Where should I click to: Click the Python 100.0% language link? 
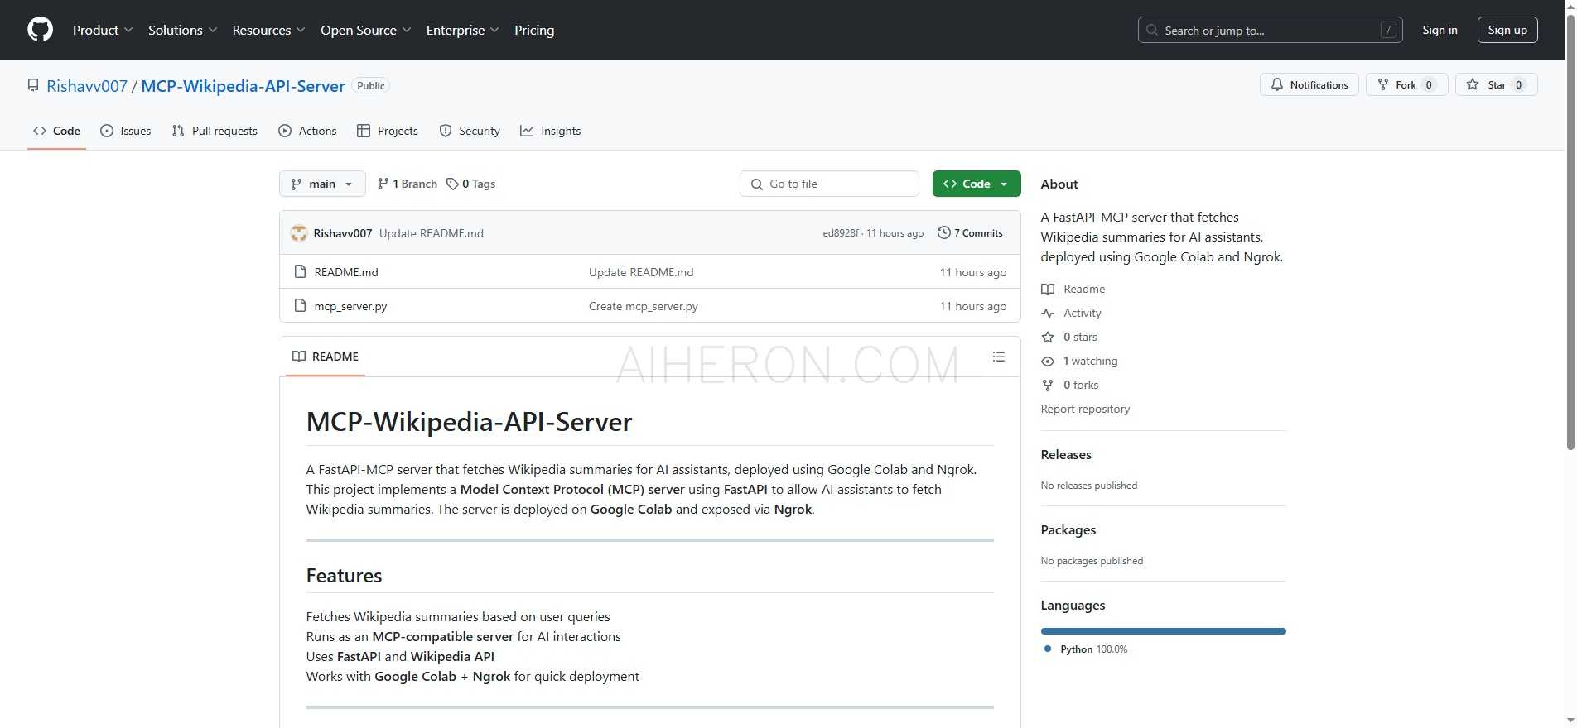[1086, 649]
